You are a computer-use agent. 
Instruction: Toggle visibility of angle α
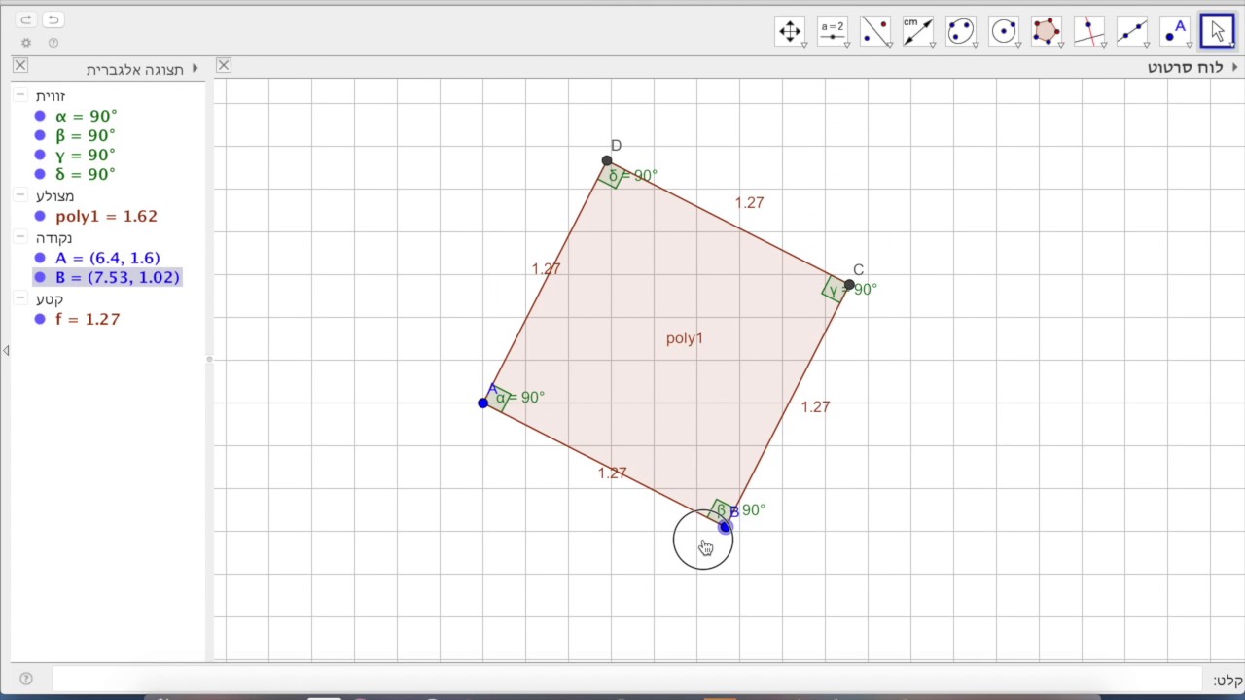coord(40,116)
